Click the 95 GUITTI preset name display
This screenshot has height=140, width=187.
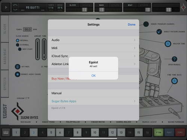pyautogui.click(x=33, y=7)
